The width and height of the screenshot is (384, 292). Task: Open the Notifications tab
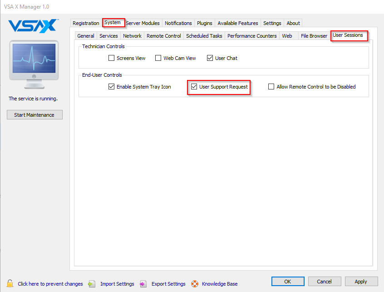(178, 23)
